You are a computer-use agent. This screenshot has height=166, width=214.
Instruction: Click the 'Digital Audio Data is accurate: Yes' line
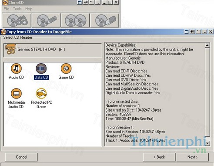pyautogui.click(x=133, y=93)
